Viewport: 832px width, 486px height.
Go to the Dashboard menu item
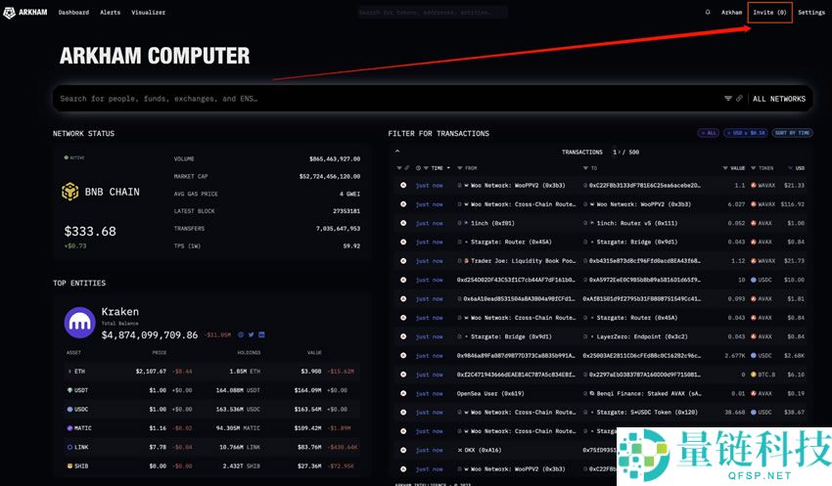[73, 13]
